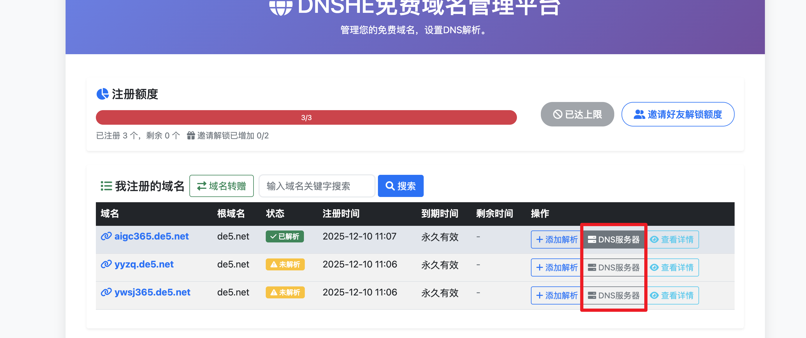Focus the 输入域名关键字搜索 field
This screenshot has width=806, height=338.
(x=317, y=186)
